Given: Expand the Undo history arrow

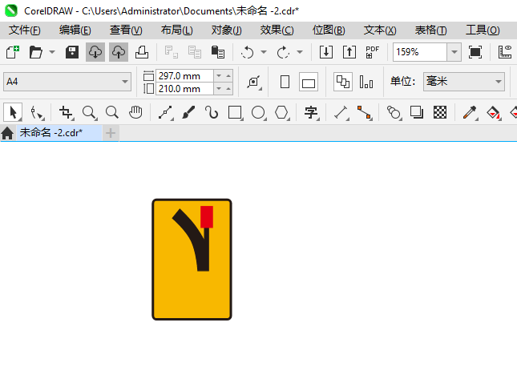Looking at the screenshot, I should [264, 52].
